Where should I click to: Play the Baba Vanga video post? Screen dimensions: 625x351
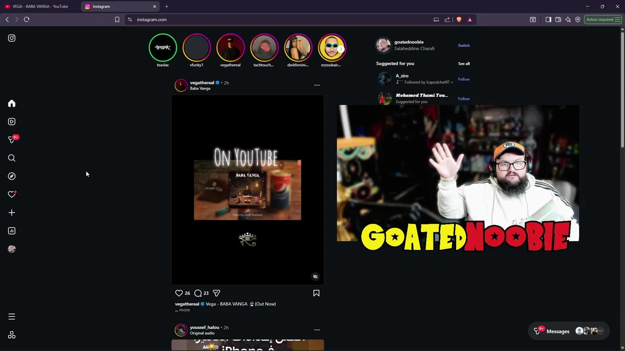[248, 190]
